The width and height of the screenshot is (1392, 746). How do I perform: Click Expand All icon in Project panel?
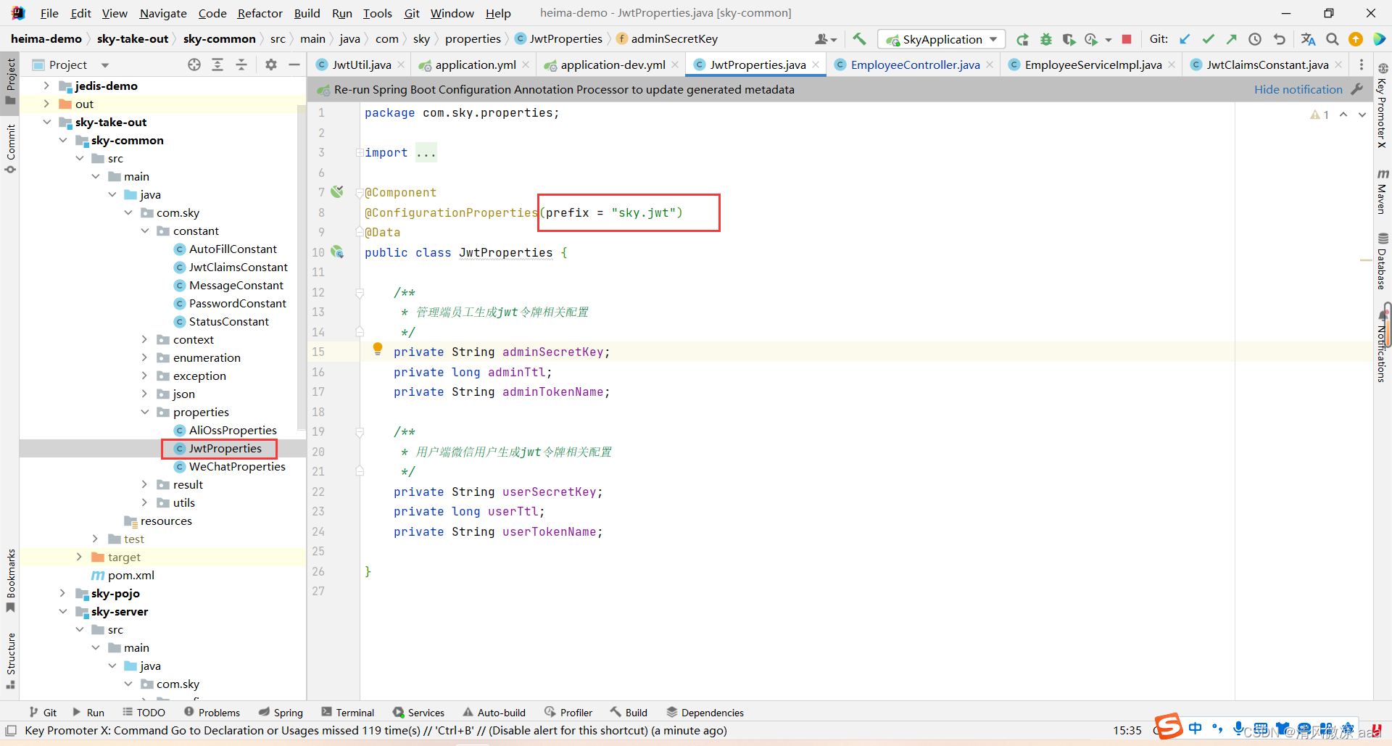217,65
